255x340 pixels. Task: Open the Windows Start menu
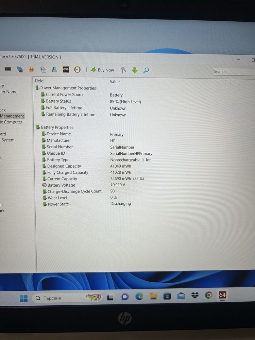pos(24,298)
